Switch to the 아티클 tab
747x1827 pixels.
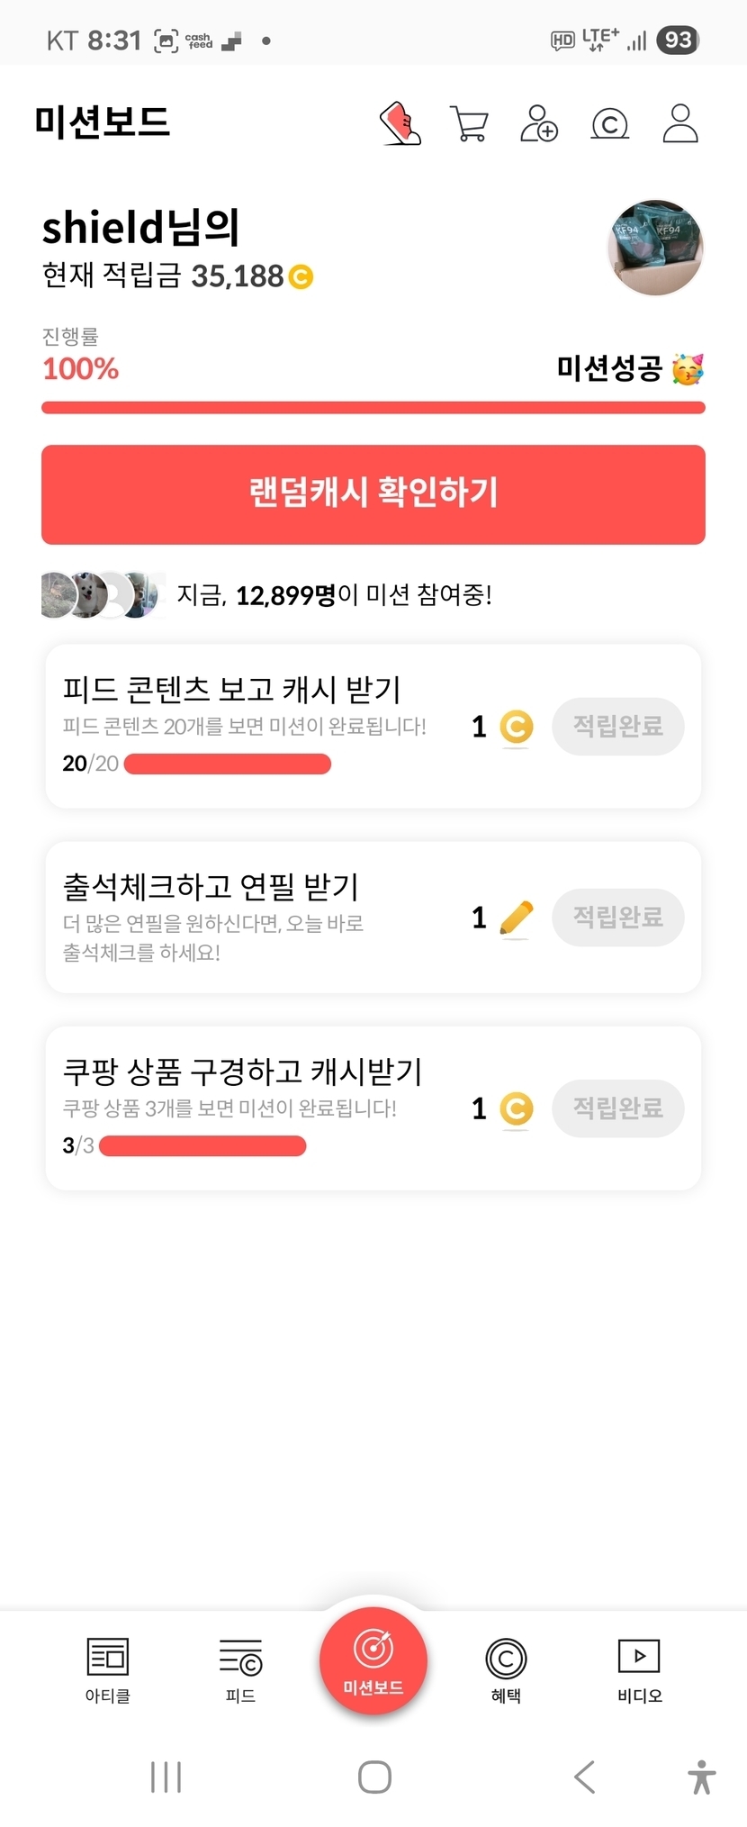(x=108, y=1669)
